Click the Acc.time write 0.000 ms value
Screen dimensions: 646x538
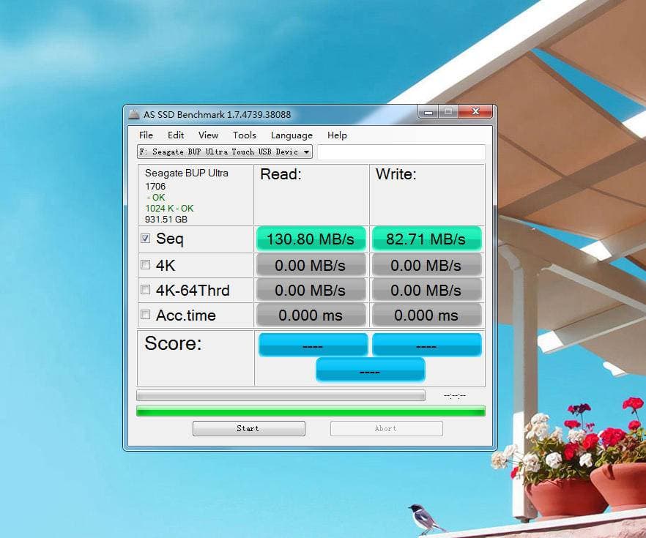426,315
